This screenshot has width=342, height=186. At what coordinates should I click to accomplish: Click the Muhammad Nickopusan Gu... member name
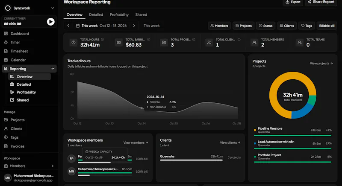(98, 169)
